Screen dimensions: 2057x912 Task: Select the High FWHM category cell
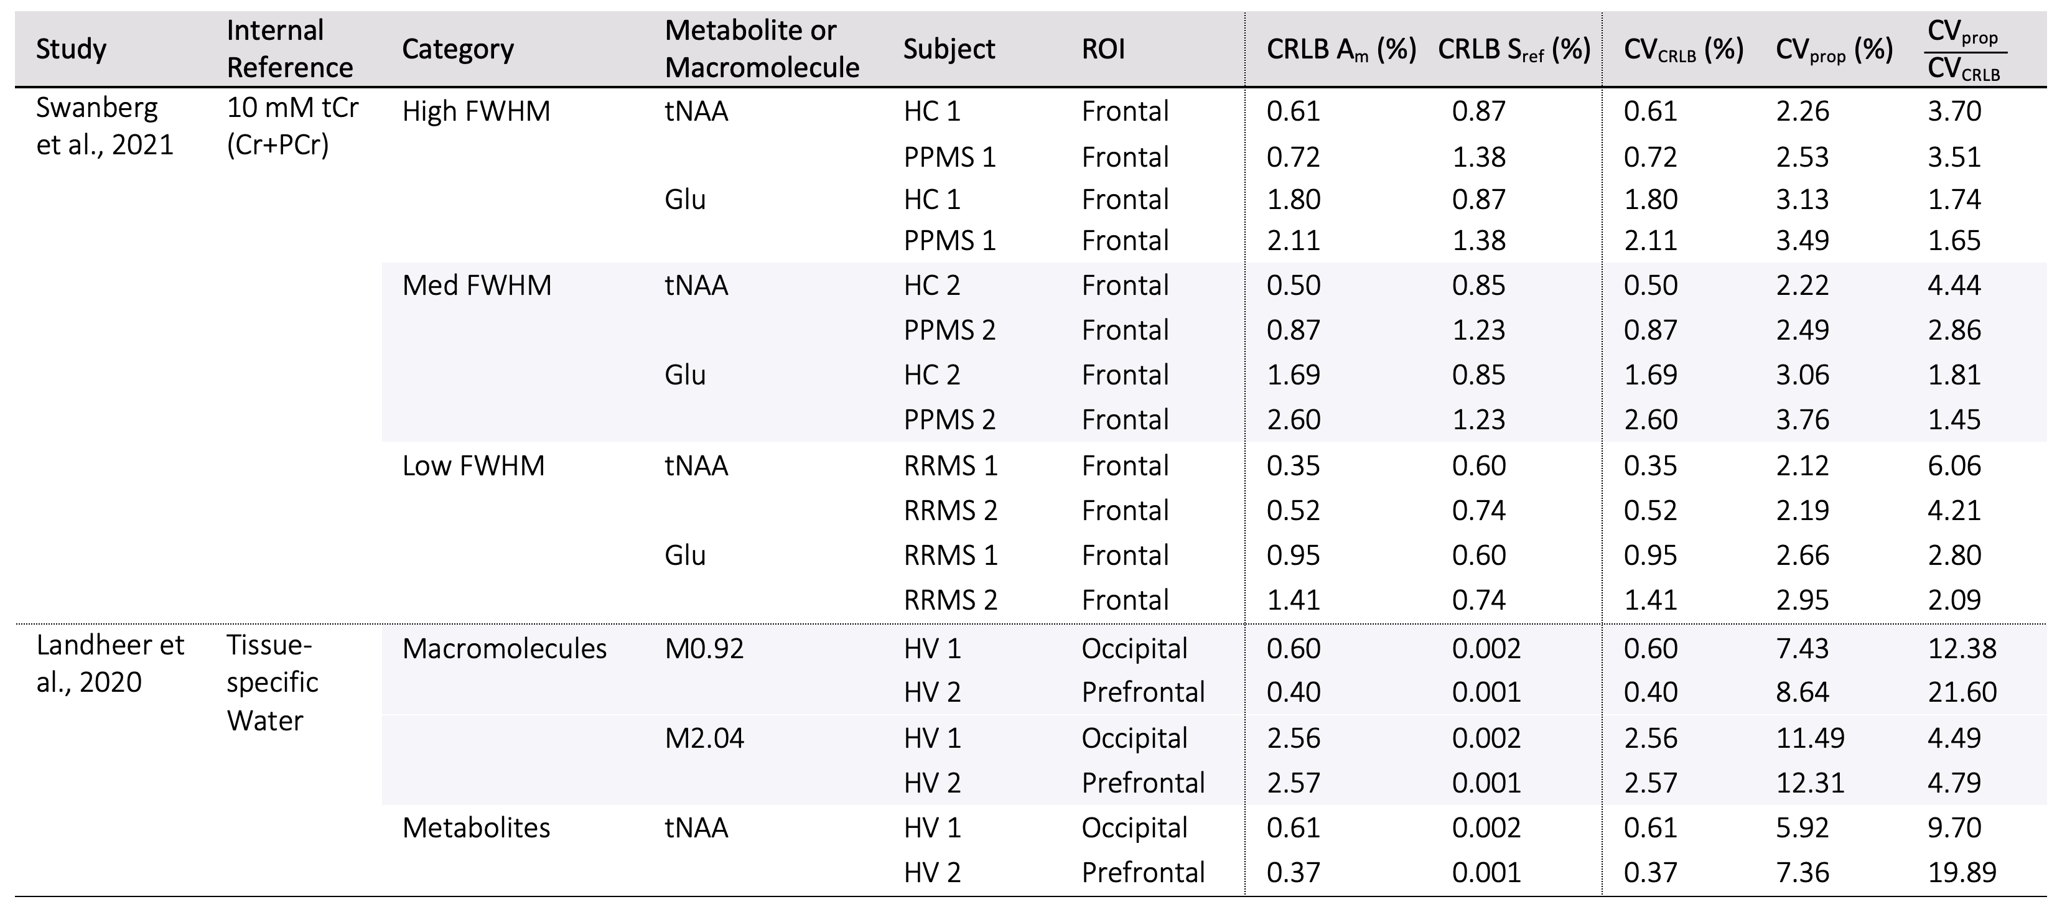click(476, 111)
